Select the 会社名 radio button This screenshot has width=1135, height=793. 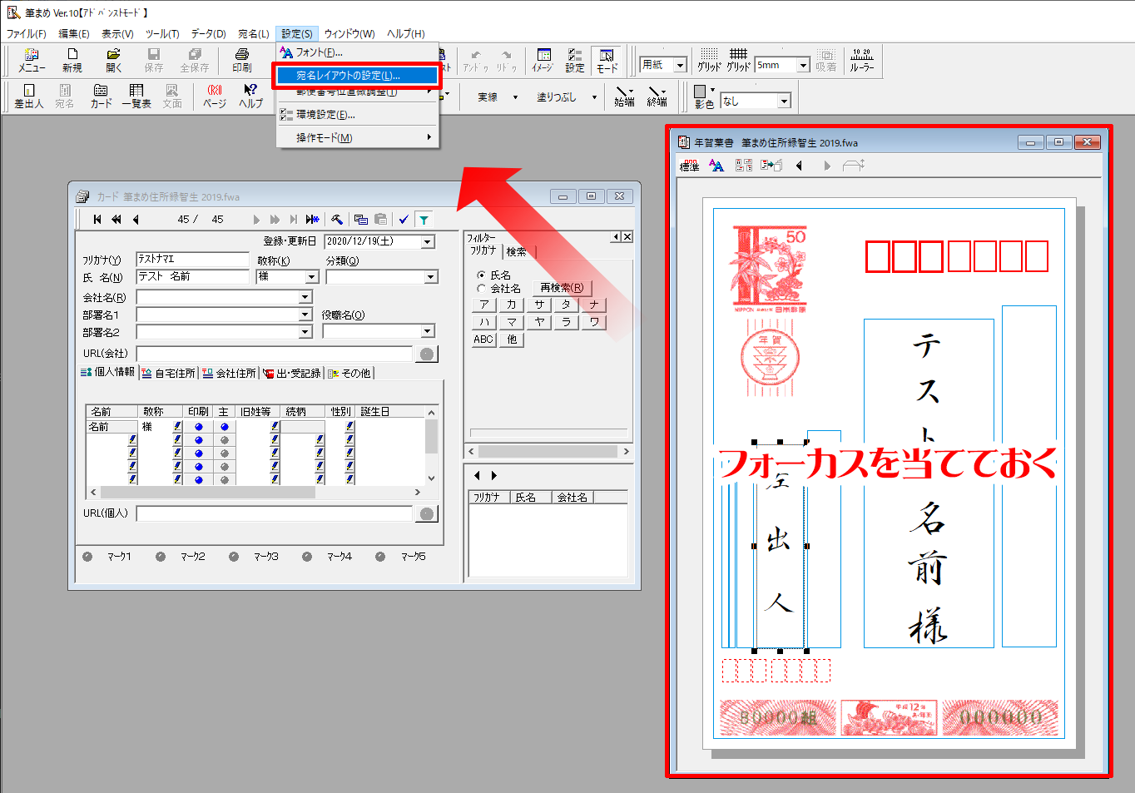tap(481, 288)
